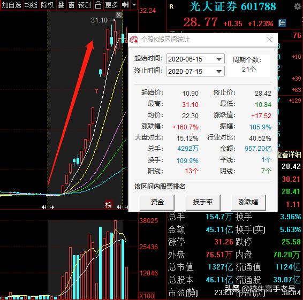Viewport: 303px width, 300px height.
Task: Click the 阴线 count 7个
Action: click(266, 171)
